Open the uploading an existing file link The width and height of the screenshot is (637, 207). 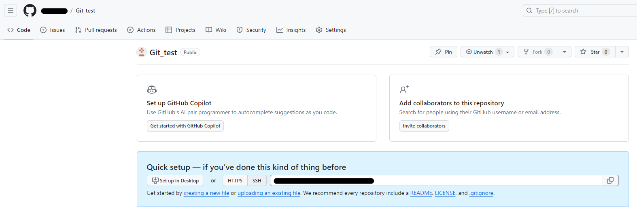click(269, 193)
